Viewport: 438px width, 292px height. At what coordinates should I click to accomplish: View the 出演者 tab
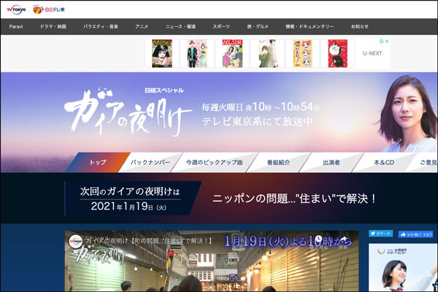[x=333, y=162]
